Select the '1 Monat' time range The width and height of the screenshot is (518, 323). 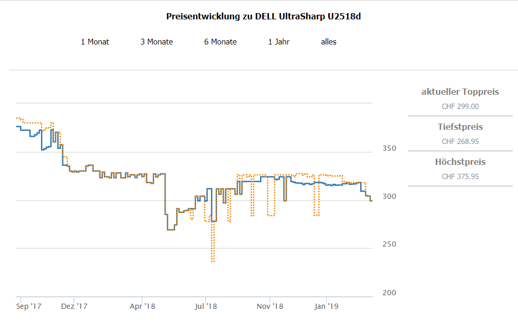pyautogui.click(x=95, y=42)
